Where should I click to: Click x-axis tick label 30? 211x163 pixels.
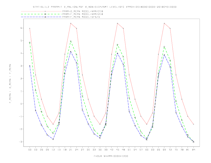(88, 150)
